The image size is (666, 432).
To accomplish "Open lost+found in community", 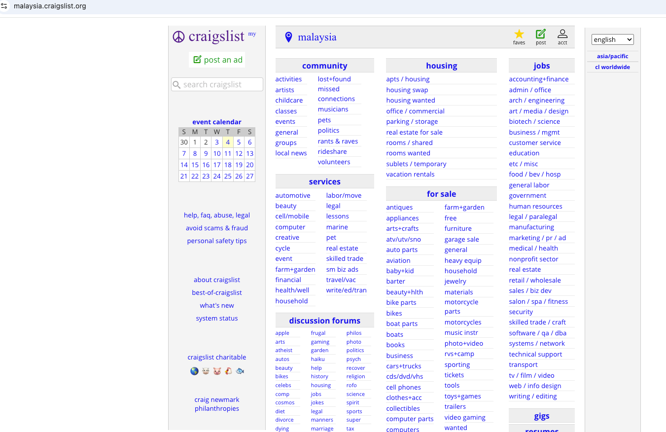I will [x=334, y=79].
